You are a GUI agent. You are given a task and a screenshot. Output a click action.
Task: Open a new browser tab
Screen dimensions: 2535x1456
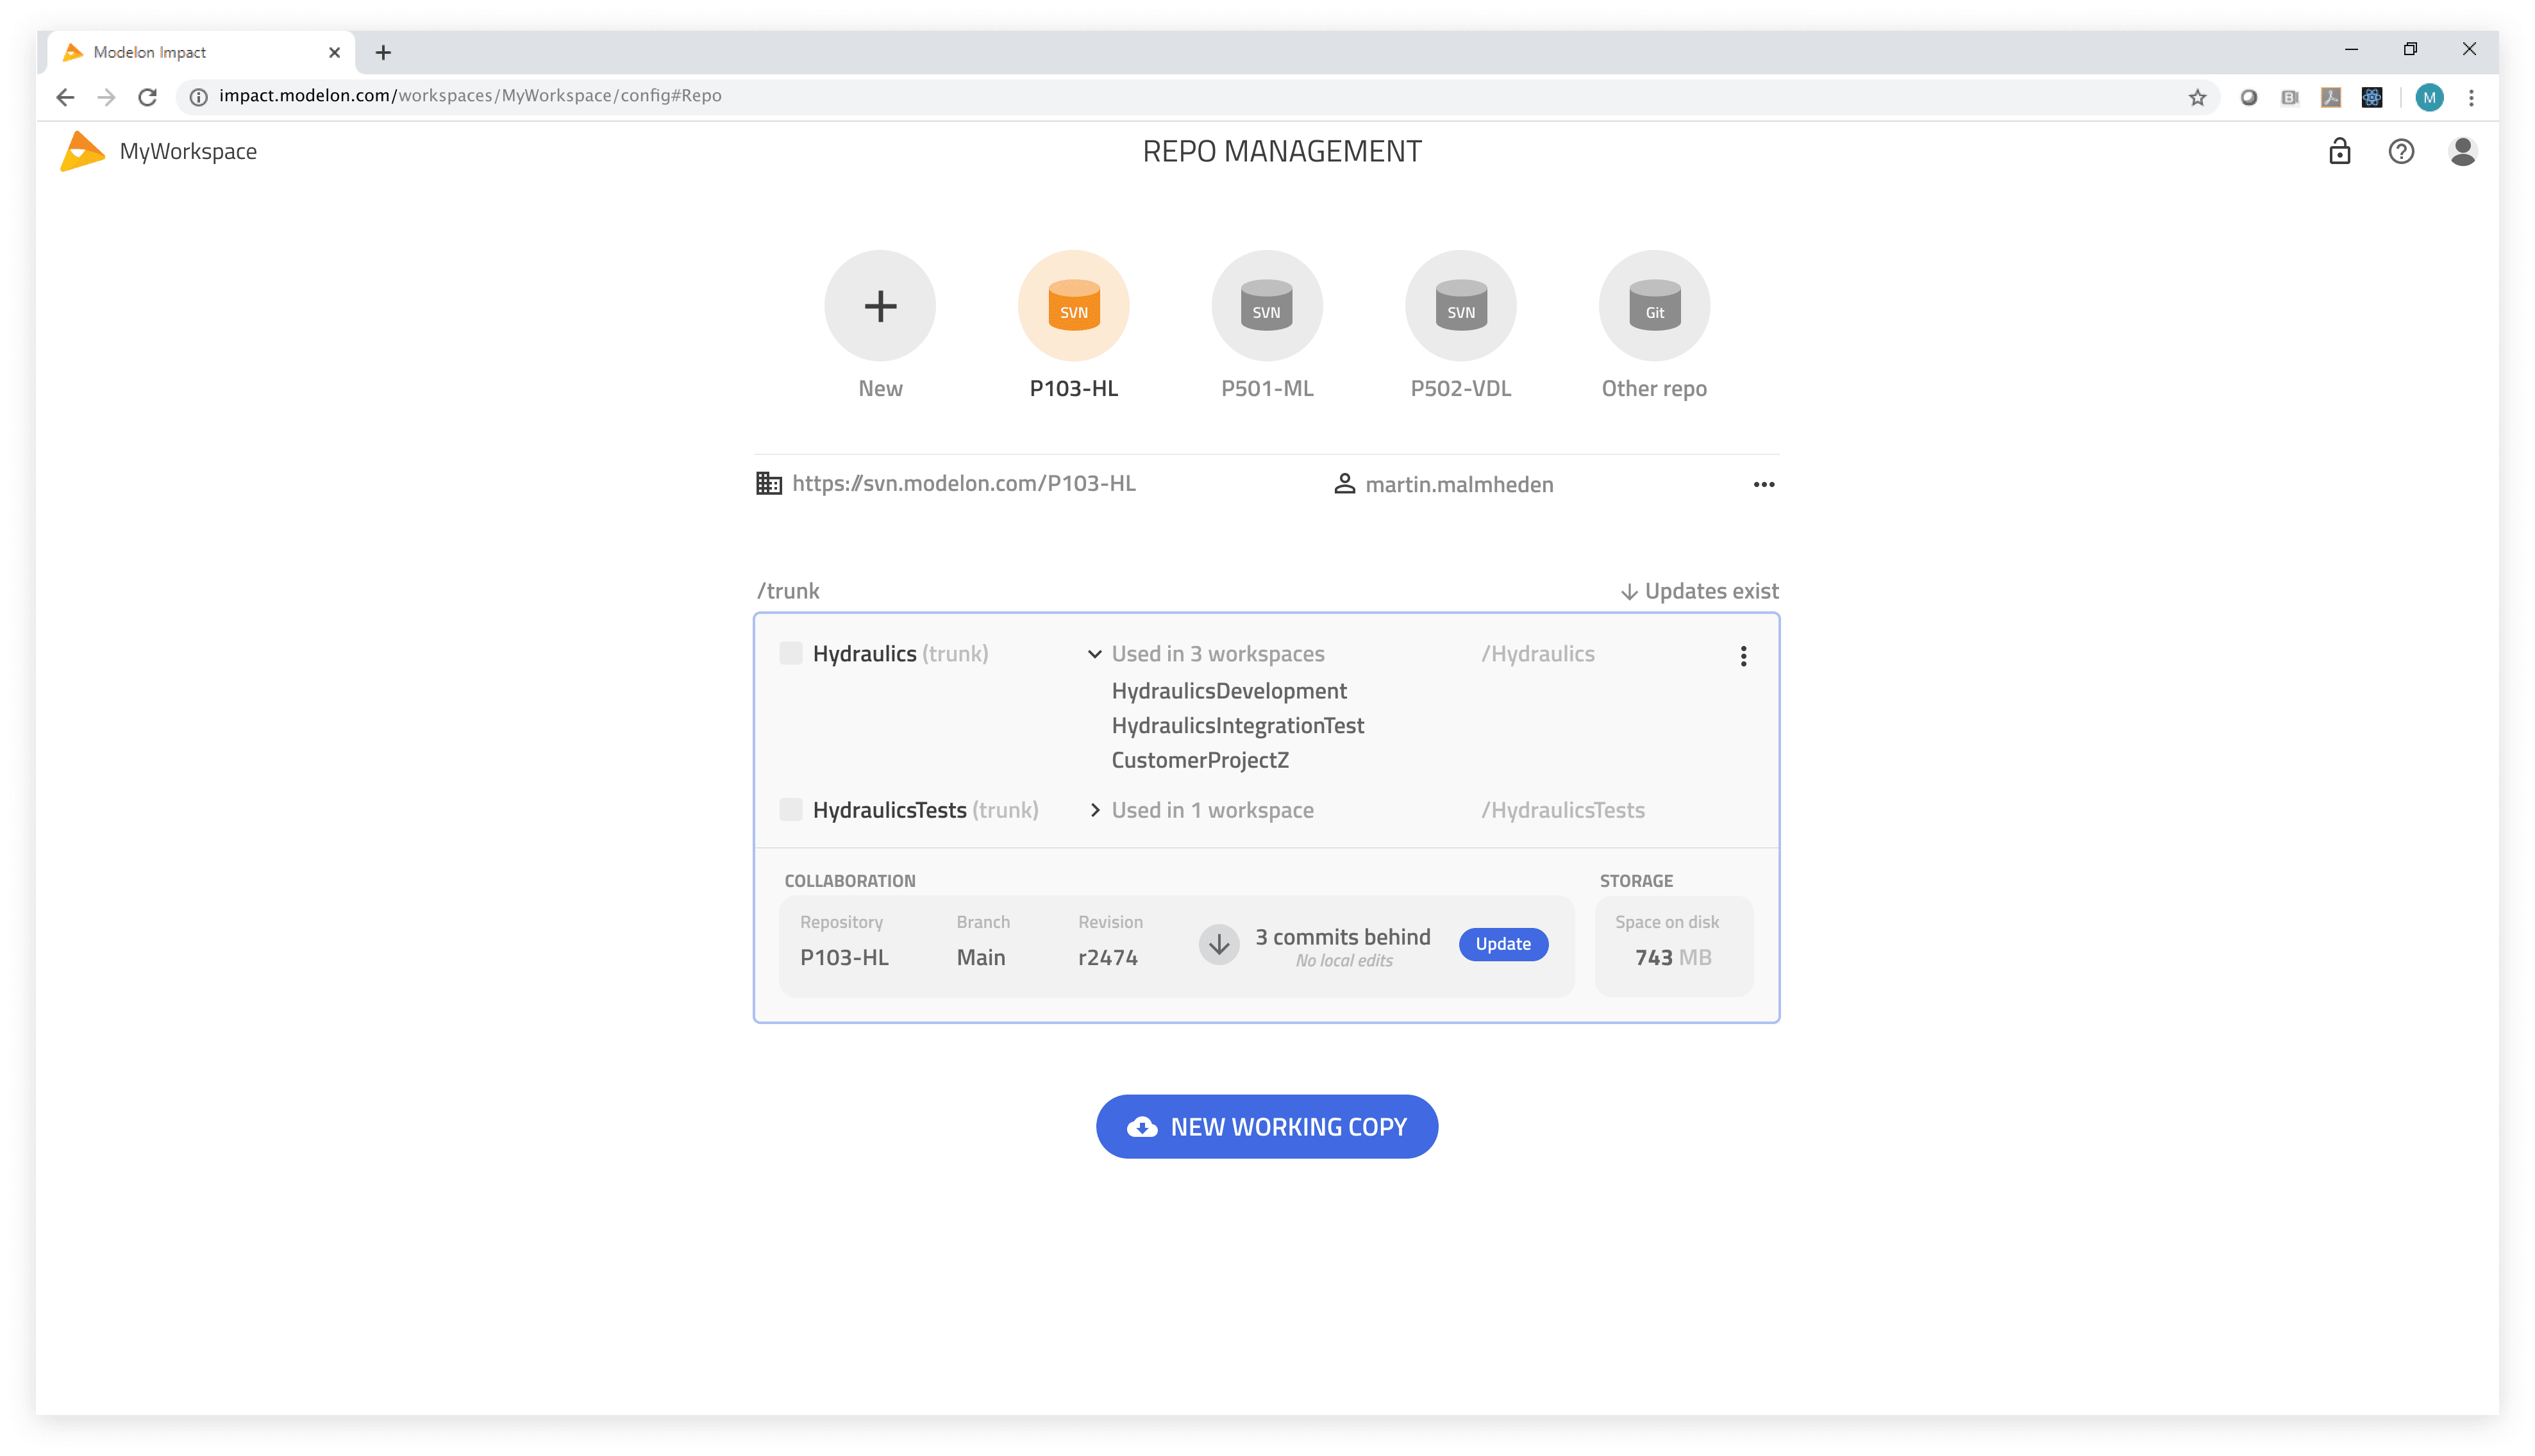[x=383, y=53]
